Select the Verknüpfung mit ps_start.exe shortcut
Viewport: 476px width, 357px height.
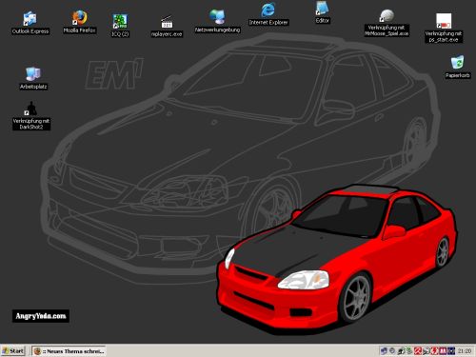[x=444, y=28]
